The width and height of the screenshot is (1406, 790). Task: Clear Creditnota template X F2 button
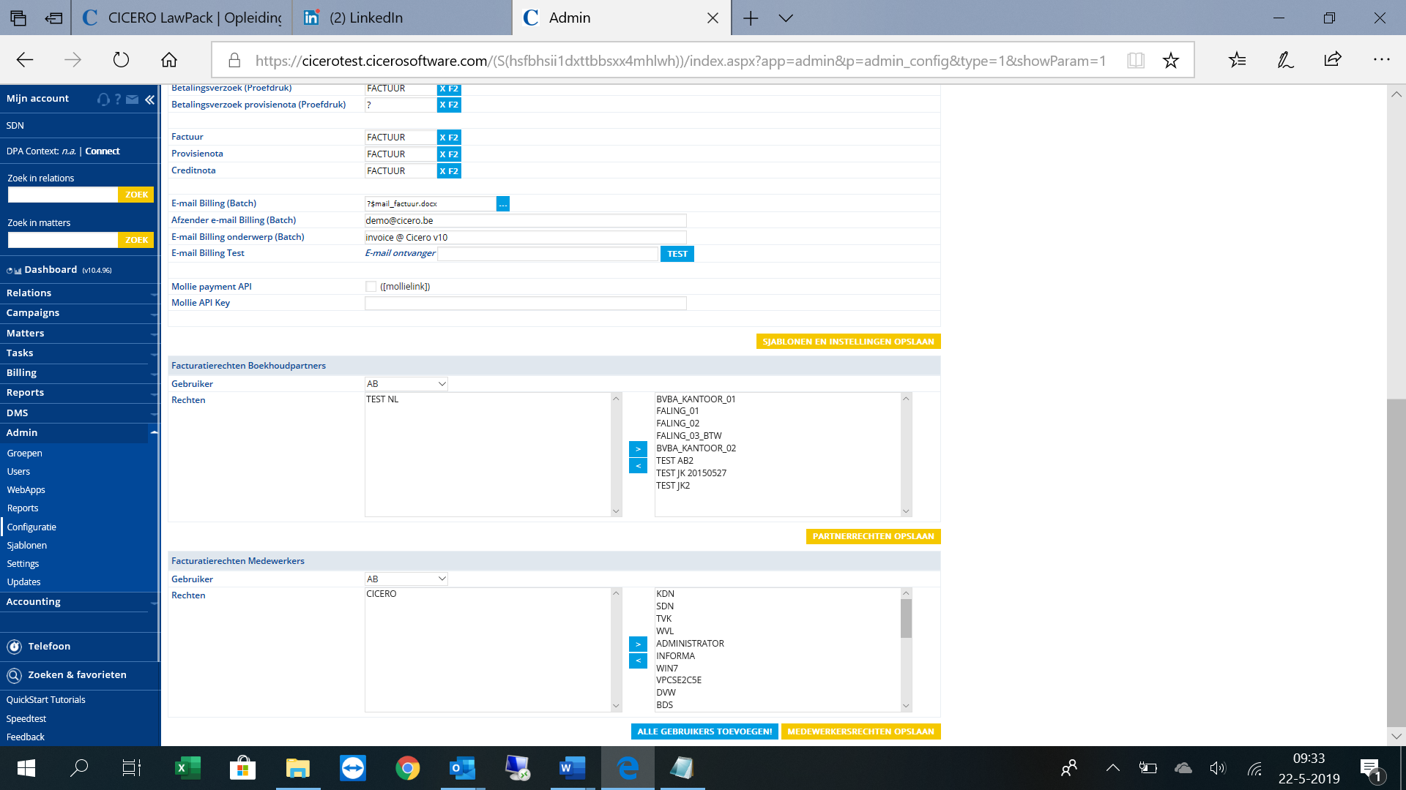click(x=449, y=170)
